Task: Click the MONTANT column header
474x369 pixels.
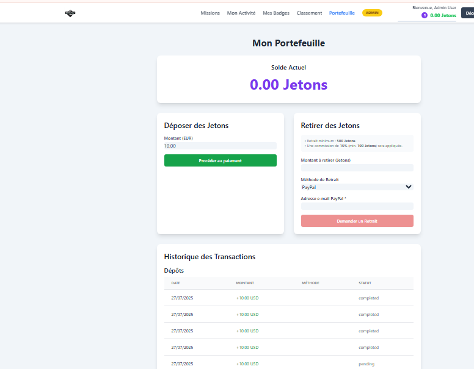Action: point(245,283)
